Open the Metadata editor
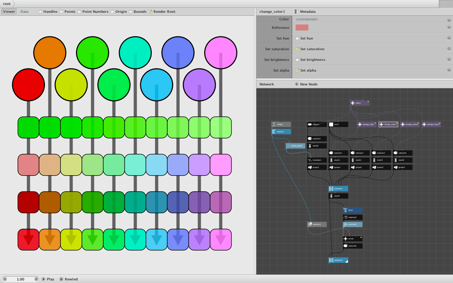 305,12
